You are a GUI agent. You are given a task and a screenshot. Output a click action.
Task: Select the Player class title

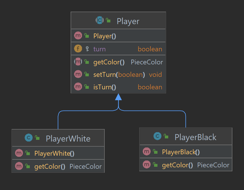[128, 21]
